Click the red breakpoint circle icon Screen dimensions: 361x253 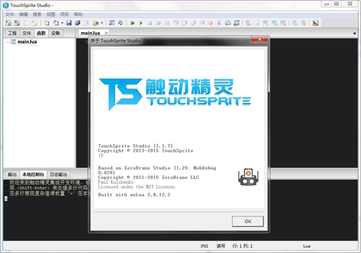click(x=210, y=23)
